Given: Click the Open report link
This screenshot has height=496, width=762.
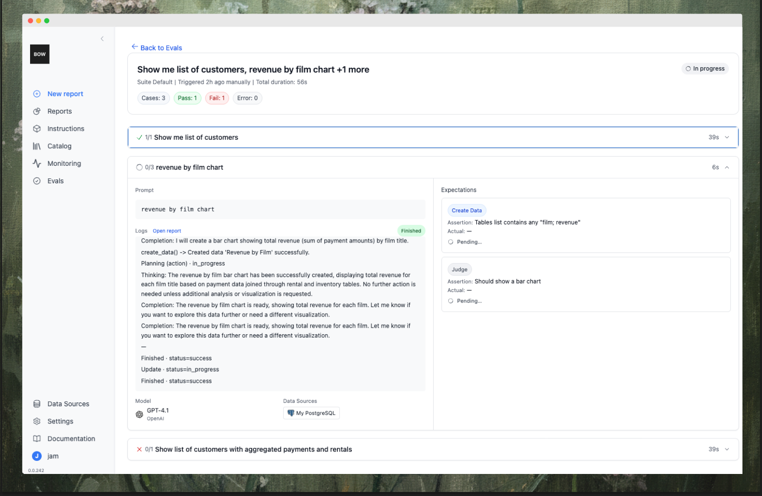Looking at the screenshot, I should [167, 231].
